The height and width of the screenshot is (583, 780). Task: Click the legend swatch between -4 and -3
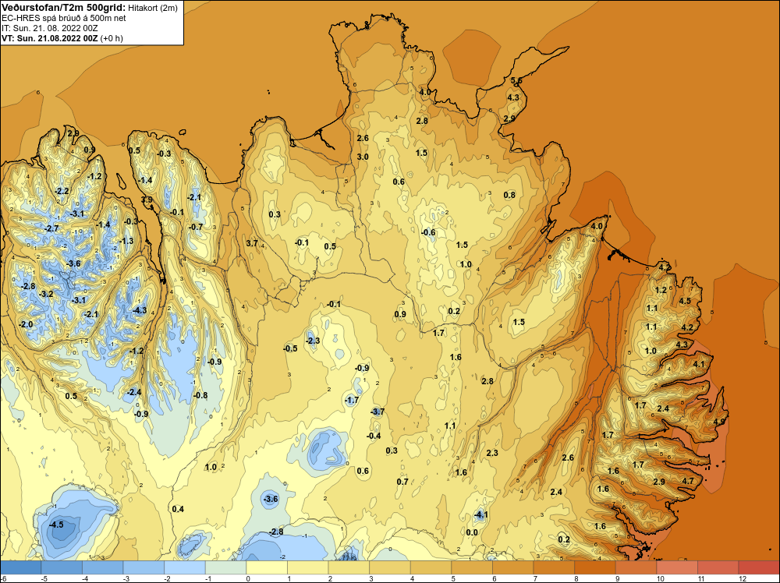tap(103, 567)
